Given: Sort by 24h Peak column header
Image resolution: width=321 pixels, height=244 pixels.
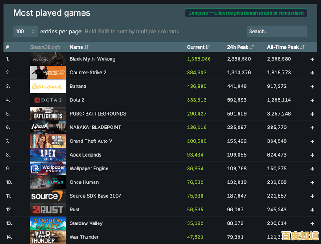Looking at the screenshot, I should pyautogui.click(x=240, y=47).
